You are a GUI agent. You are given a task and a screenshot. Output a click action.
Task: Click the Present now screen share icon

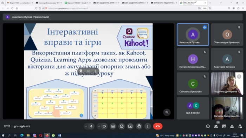(130, 126)
